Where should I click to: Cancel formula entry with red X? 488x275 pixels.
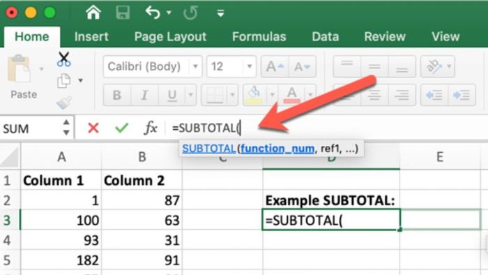pos(93,128)
